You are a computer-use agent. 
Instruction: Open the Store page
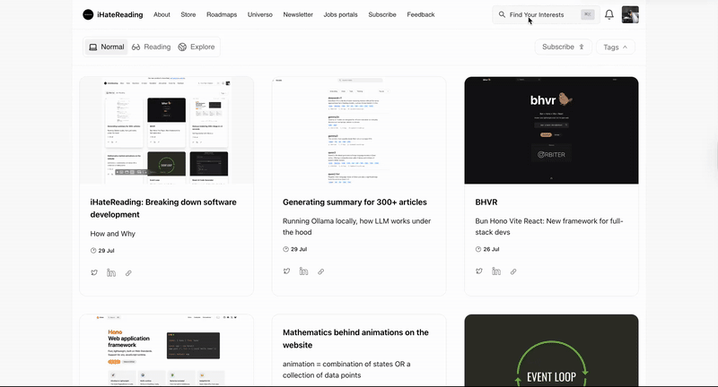[188, 14]
